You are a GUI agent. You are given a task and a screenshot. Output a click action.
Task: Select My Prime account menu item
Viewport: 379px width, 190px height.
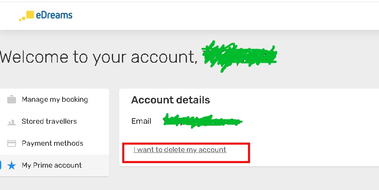pos(52,165)
